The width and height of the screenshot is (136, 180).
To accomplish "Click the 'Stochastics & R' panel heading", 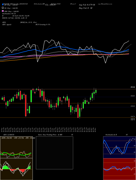I will 111,135.
